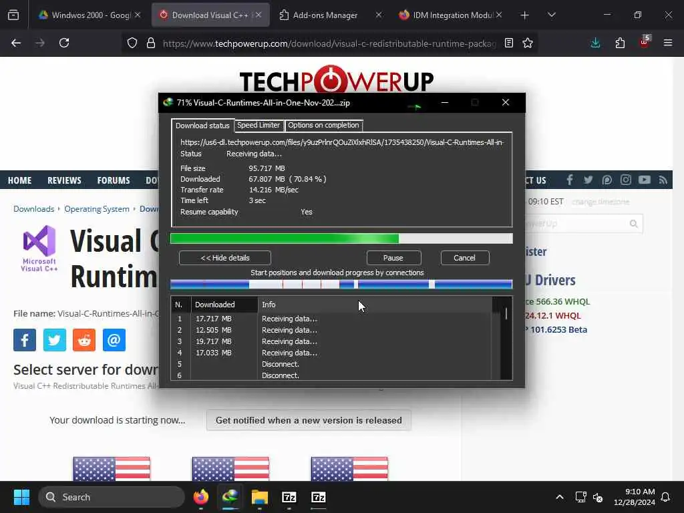Viewport: 684px width, 513px height.
Task: Minimize the IDM download dialog
Action: 445,102
